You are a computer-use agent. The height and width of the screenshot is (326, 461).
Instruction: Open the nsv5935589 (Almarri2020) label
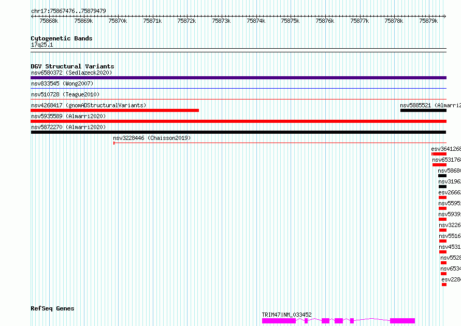(x=68, y=116)
